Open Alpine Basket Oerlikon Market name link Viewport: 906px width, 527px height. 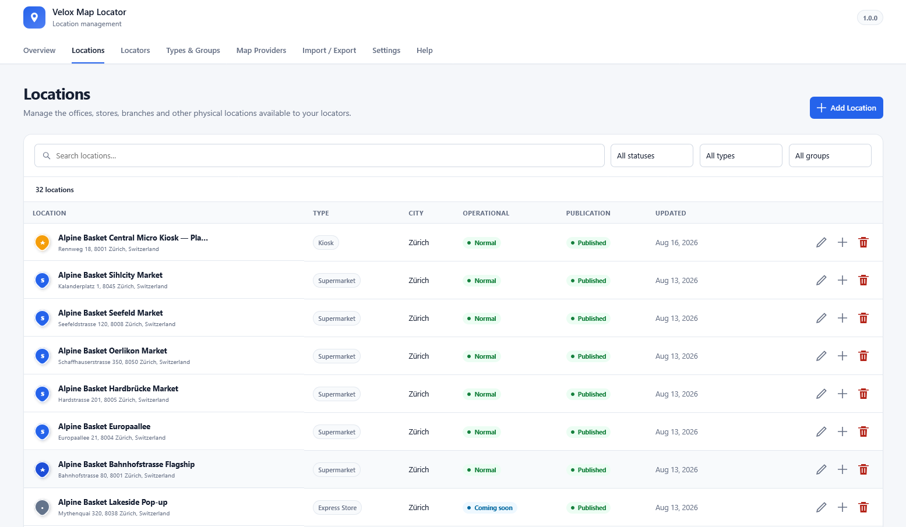(112, 351)
